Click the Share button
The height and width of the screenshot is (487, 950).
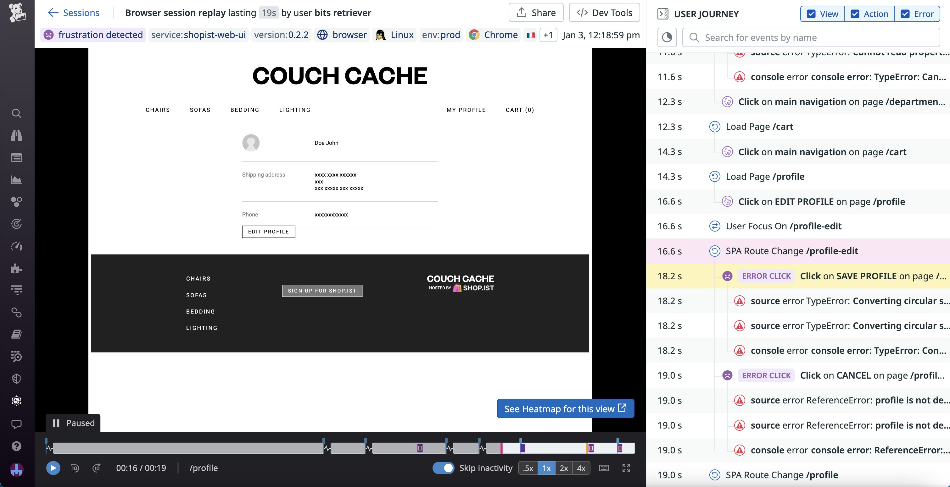coord(536,12)
